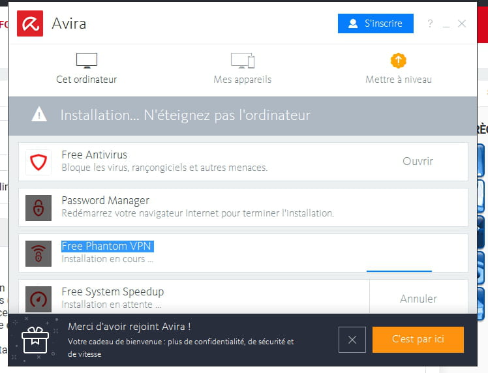This screenshot has width=488, height=373.
Task: Click the Installation en cours status text
Action: point(108,259)
